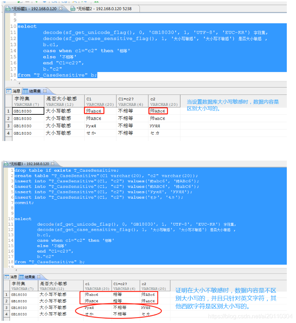Open the 消息 tab below the 无标题3 editor
Viewport: 296px width, 323px height.
click(x=11, y=277)
